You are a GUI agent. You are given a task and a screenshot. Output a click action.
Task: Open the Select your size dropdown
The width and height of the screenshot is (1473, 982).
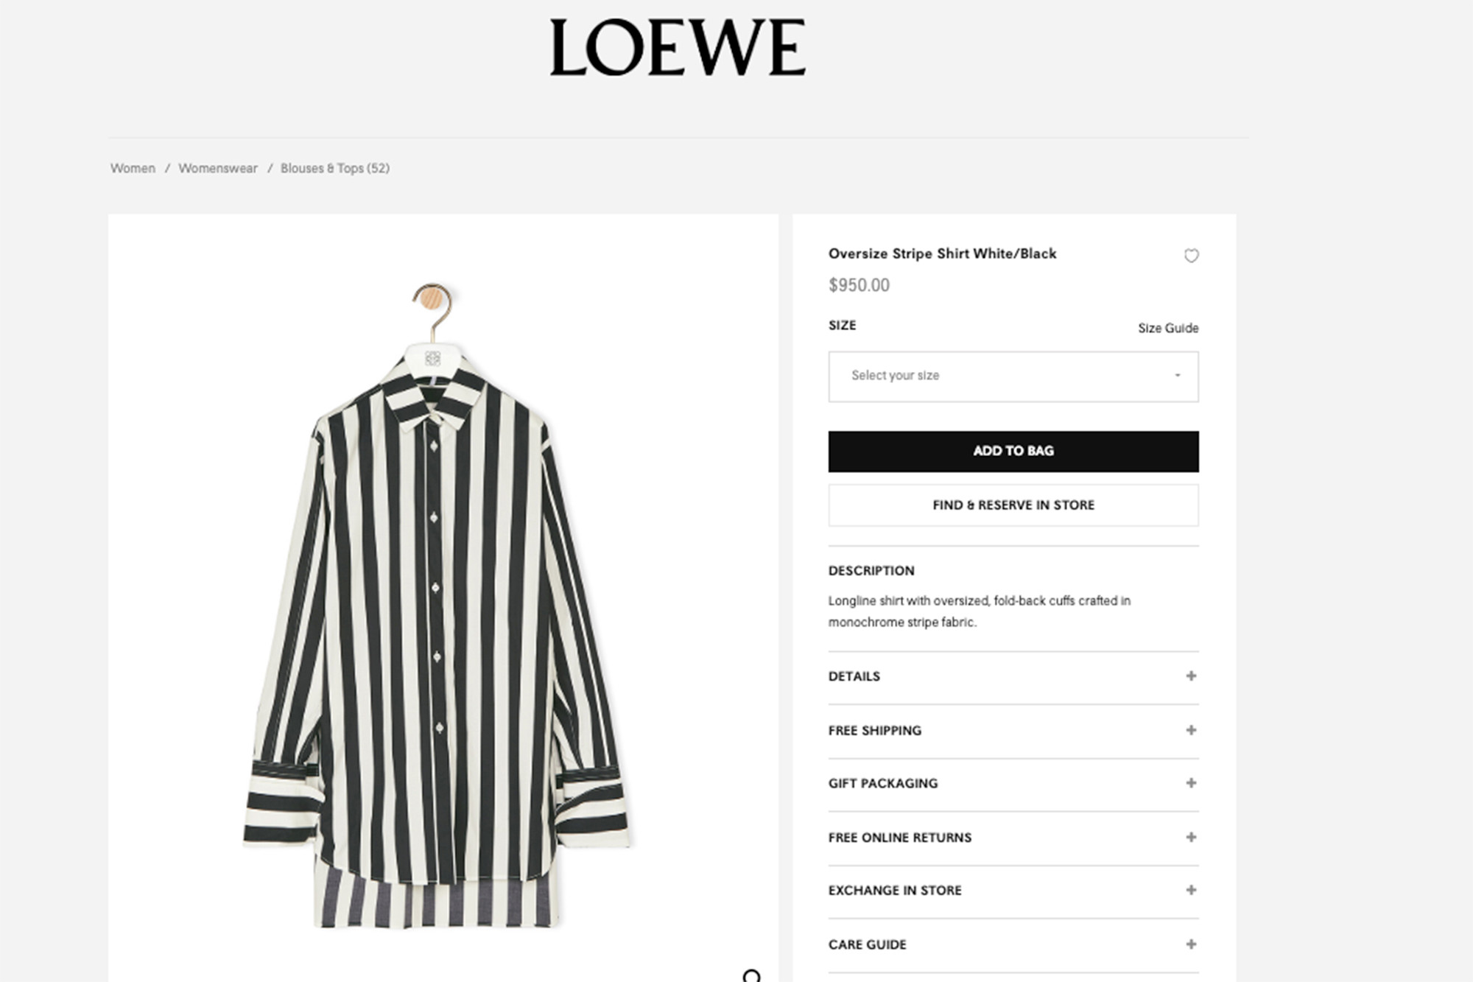1013,376
